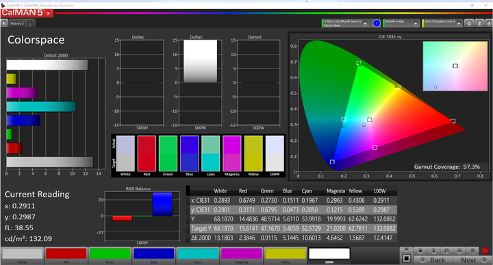
Task: Click the White DeltaE 2000 bar
Action: pyautogui.click(x=47, y=65)
